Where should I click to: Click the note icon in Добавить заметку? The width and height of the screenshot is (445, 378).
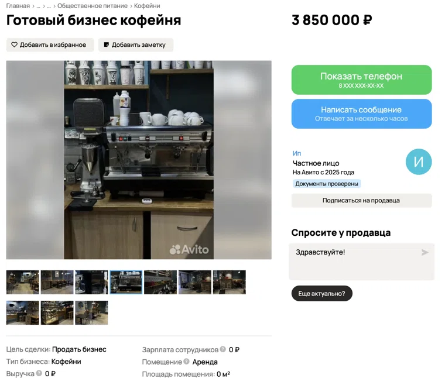coord(106,45)
